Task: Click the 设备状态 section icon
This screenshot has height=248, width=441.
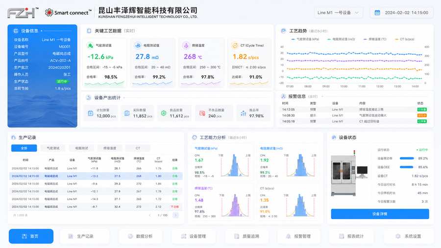Action: [334, 137]
